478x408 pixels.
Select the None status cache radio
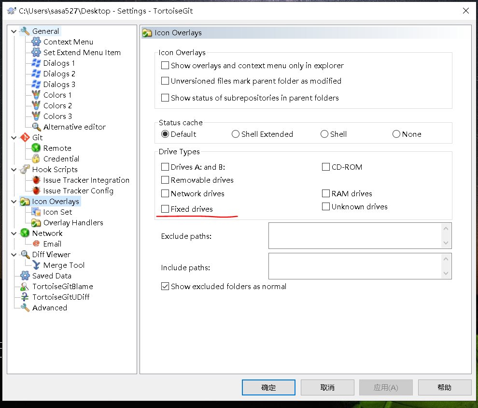click(396, 134)
